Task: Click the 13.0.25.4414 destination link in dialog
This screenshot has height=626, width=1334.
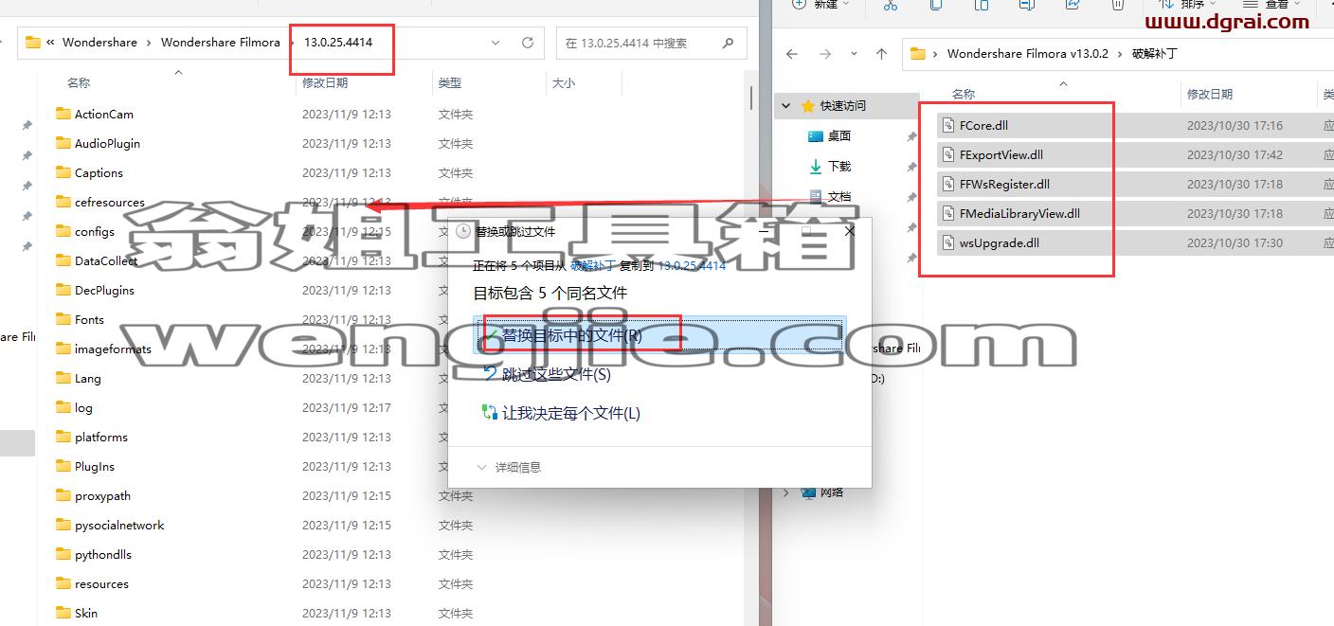Action: (692, 266)
